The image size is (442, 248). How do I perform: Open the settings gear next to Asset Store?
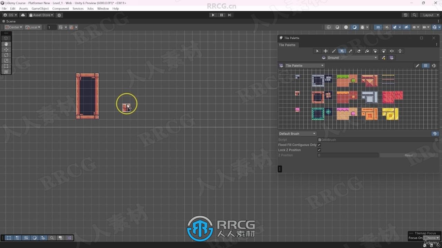point(59,15)
